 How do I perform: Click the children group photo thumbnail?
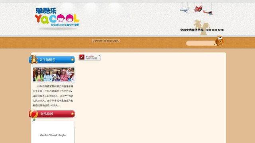(53, 74)
